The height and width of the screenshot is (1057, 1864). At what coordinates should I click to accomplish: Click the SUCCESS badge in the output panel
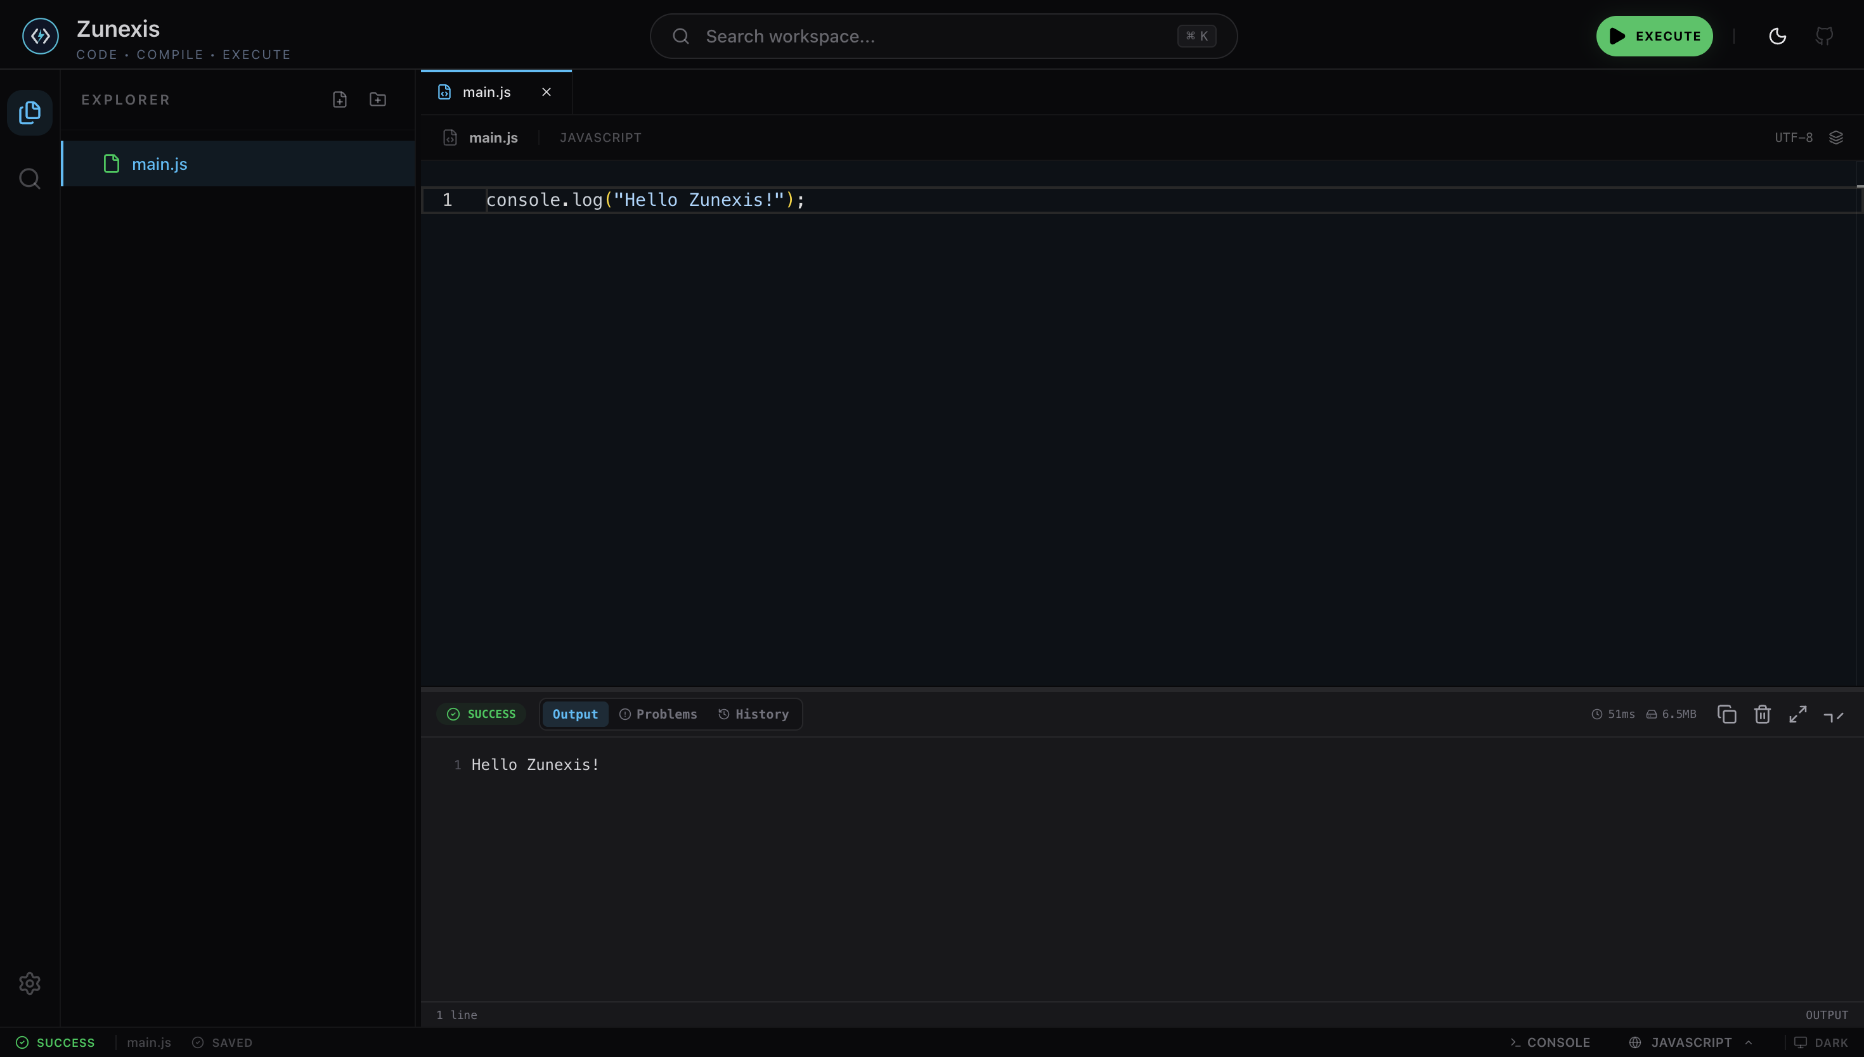point(481,714)
